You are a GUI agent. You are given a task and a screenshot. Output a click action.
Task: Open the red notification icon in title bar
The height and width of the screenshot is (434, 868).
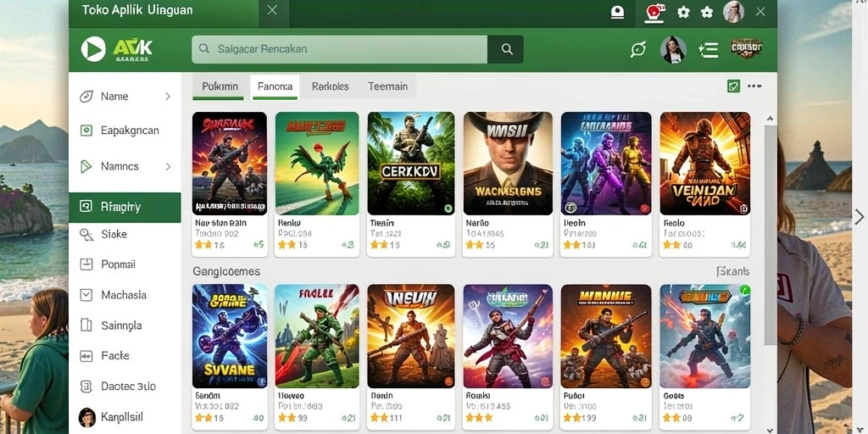pyautogui.click(x=655, y=12)
